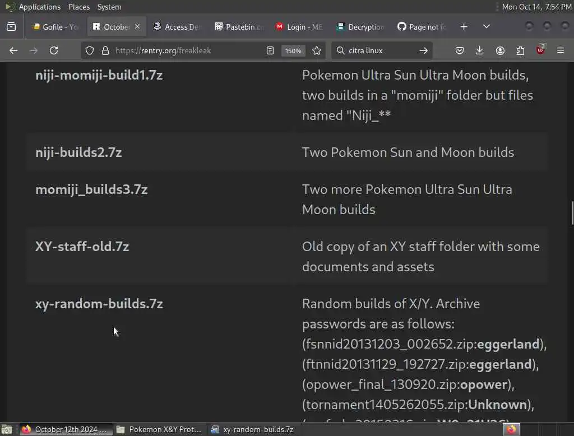Image resolution: width=574 pixels, height=436 pixels.
Task: Click XY-staff-old.7z file name
Action: [x=82, y=247]
